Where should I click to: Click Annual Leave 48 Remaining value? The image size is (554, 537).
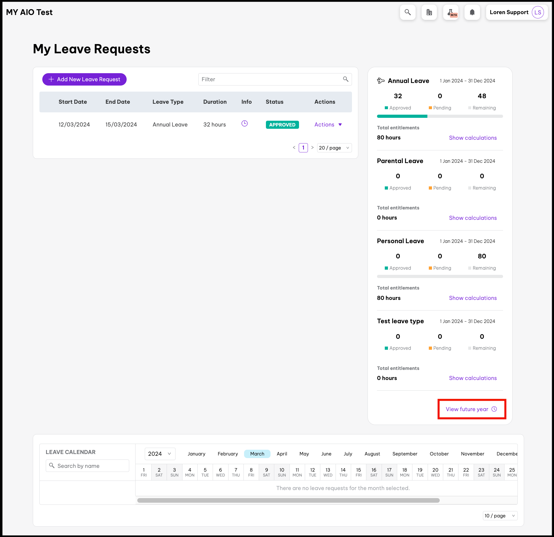click(x=482, y=96)
